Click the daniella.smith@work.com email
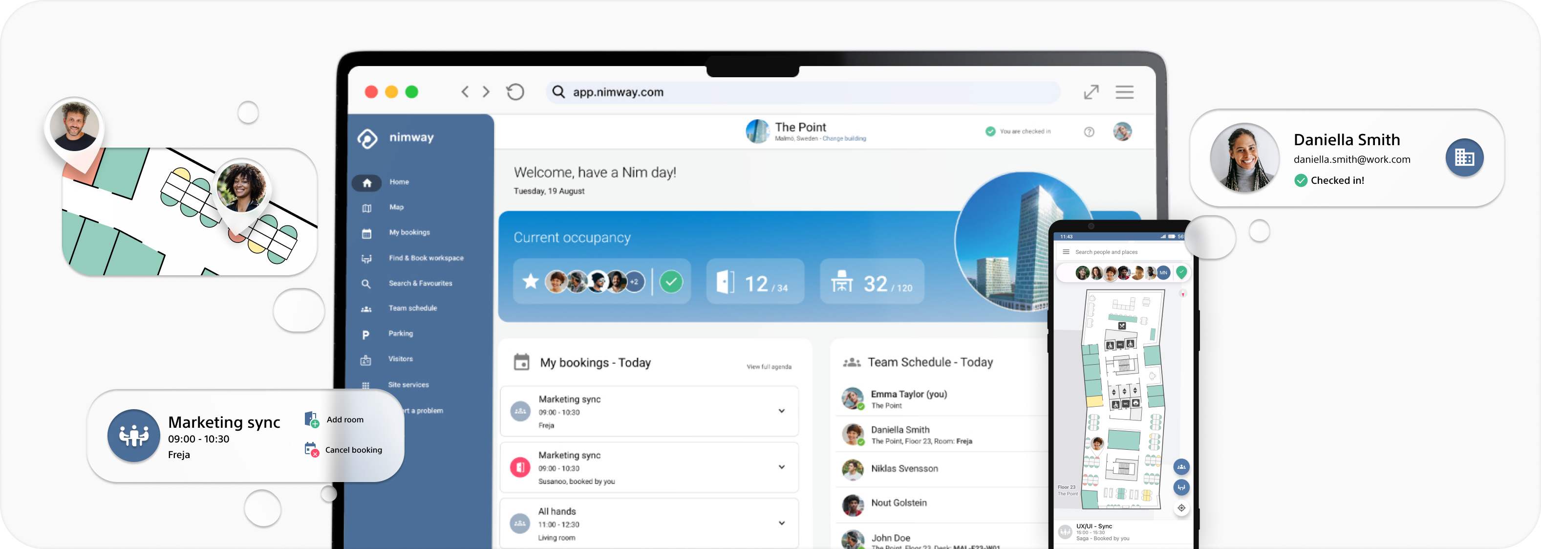Viewport: 1541px width, 549px height. pos(1351,160)
